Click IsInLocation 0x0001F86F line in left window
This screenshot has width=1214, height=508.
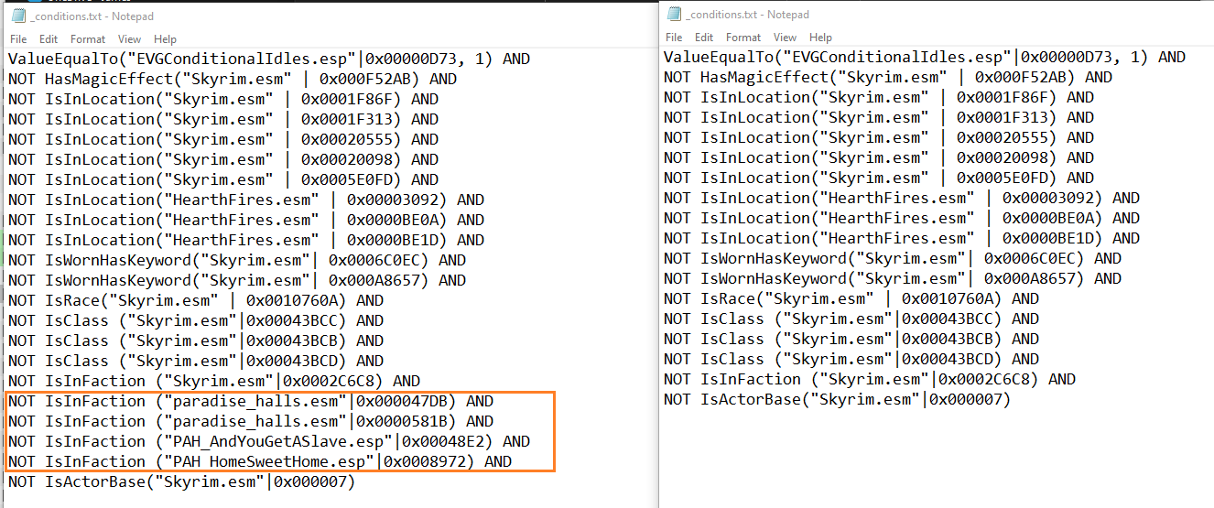tap(223, 99)
